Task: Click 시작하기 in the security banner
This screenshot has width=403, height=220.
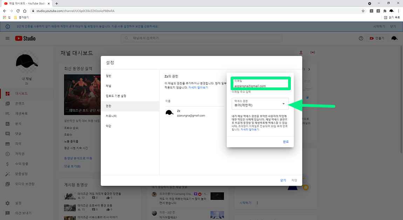Action: (379, 27)
